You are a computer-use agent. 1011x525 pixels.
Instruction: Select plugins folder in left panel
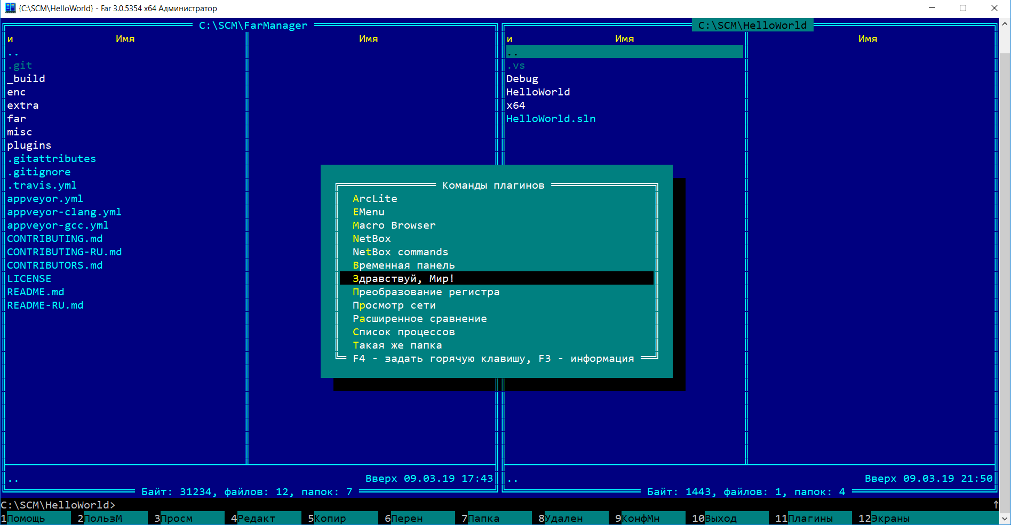(x=29, y=145)
